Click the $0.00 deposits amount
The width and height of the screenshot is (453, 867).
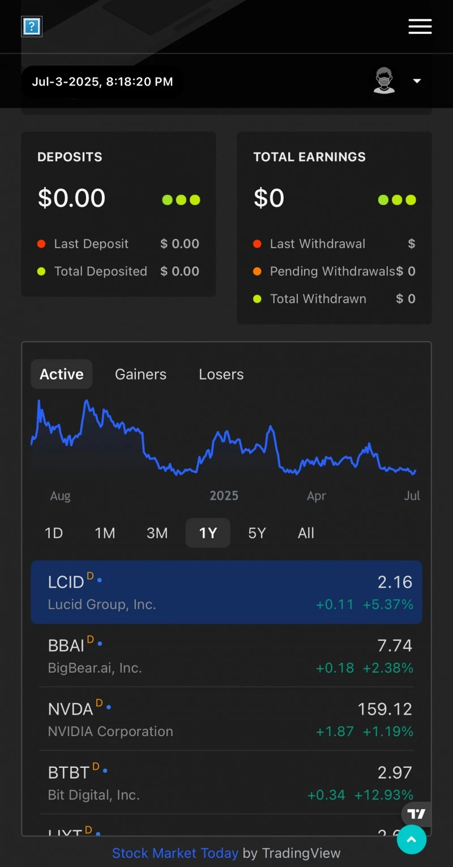(71, 198)
